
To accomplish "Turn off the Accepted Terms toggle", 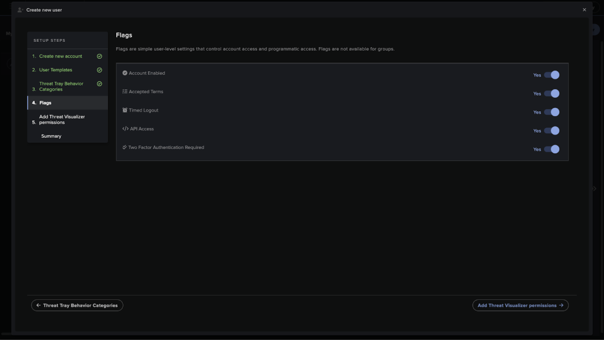I will tap(552, 94).
